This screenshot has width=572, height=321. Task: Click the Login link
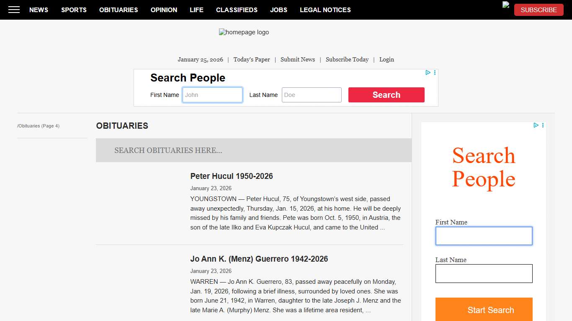(386, 59)
